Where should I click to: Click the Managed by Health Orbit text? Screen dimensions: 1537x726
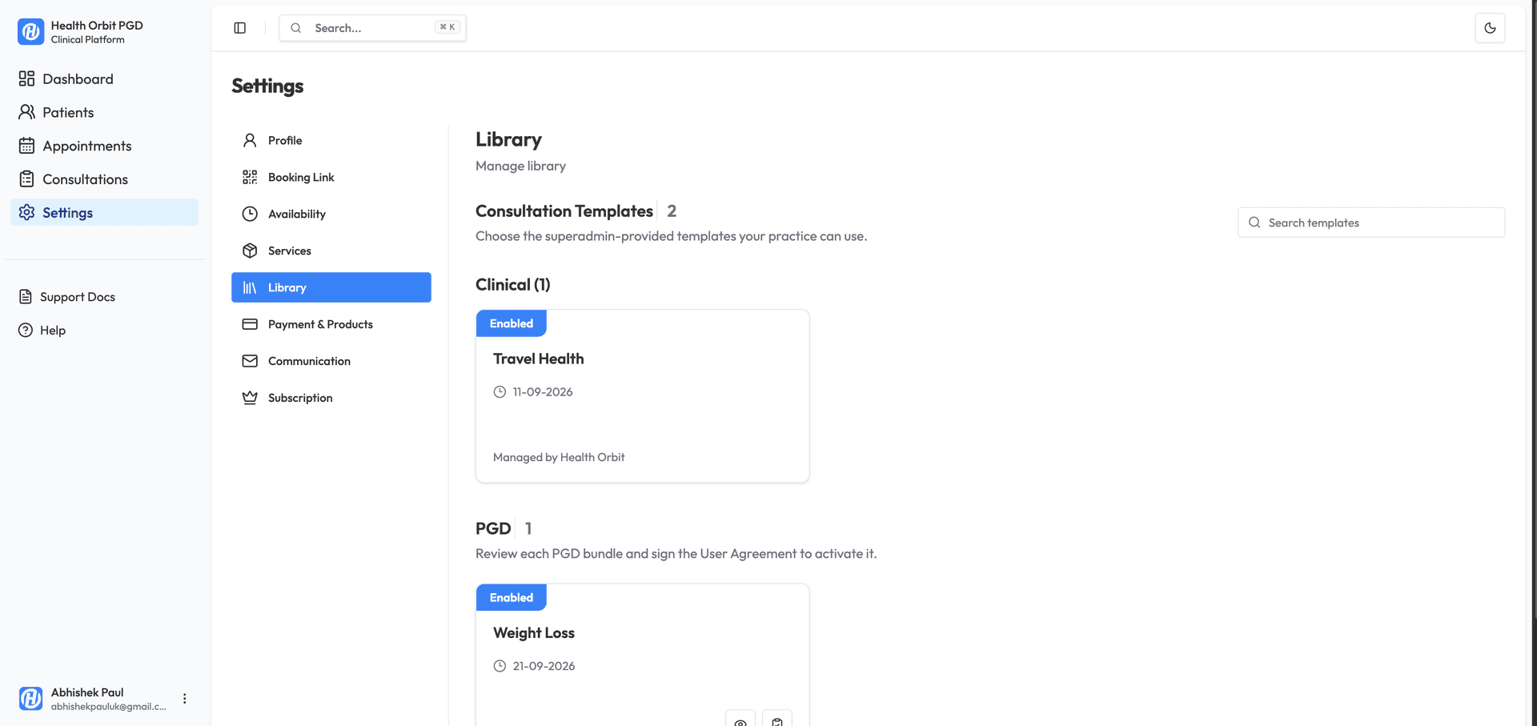click(559, 457)
